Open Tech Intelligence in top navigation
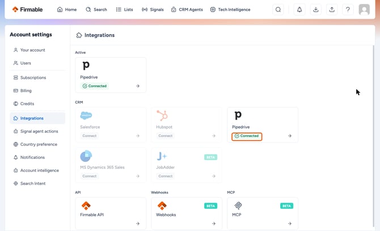Viewport: 380px width, 231px height. tap(230, 10)
